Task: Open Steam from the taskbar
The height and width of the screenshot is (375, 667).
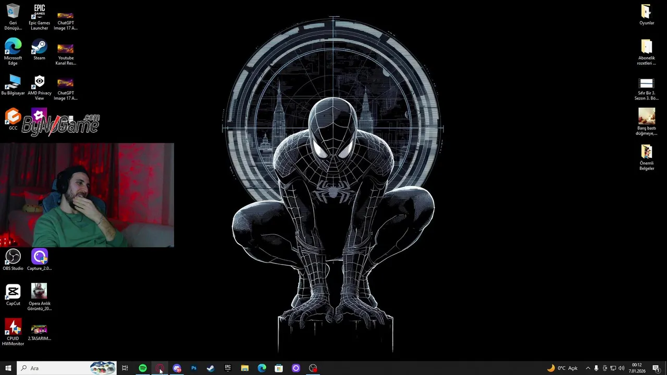Action: coord(211,368)
